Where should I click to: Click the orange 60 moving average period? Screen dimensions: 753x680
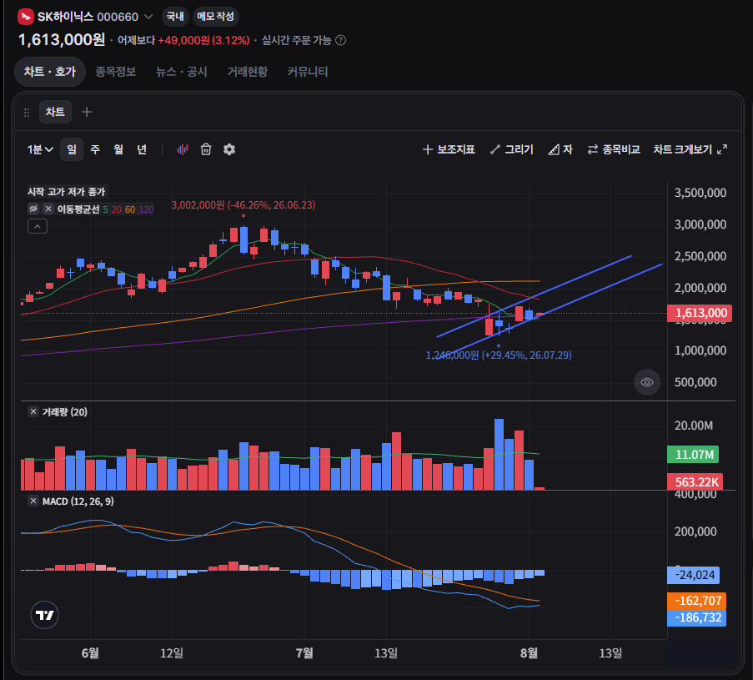[x=129, y=209]
